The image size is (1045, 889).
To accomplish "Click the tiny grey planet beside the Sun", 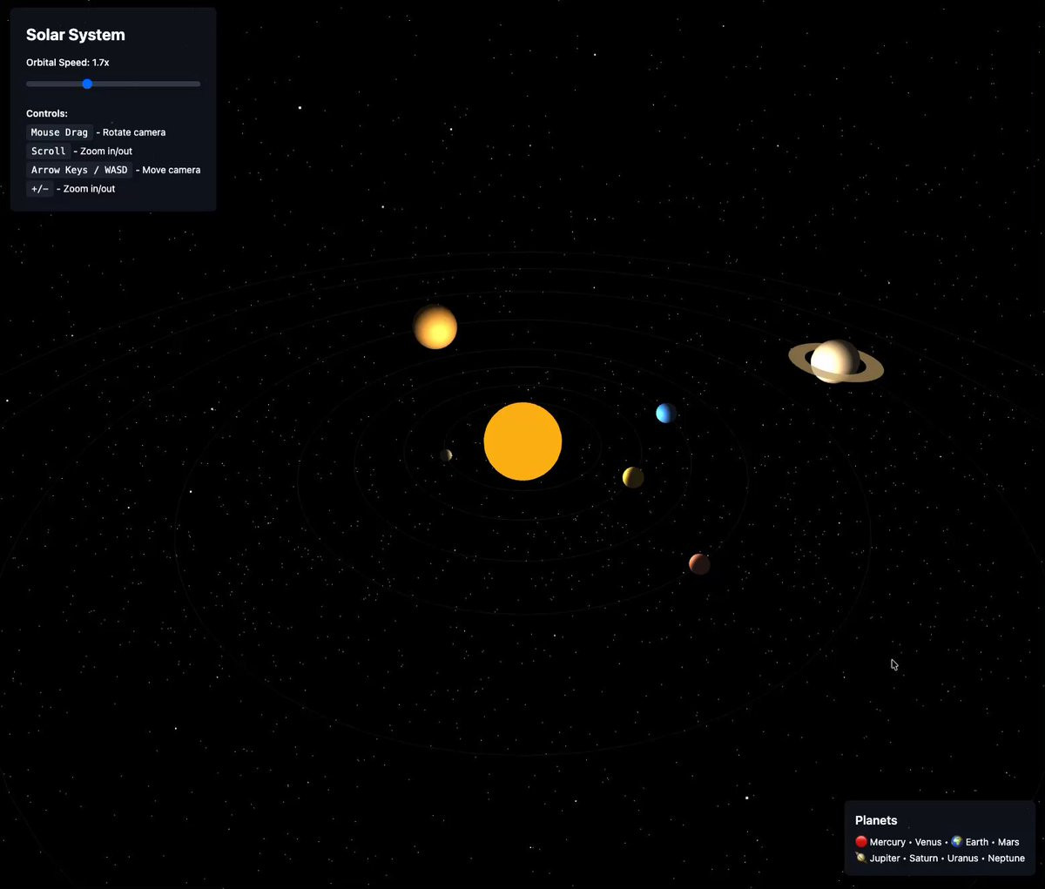I will click(x=446, y=455).
